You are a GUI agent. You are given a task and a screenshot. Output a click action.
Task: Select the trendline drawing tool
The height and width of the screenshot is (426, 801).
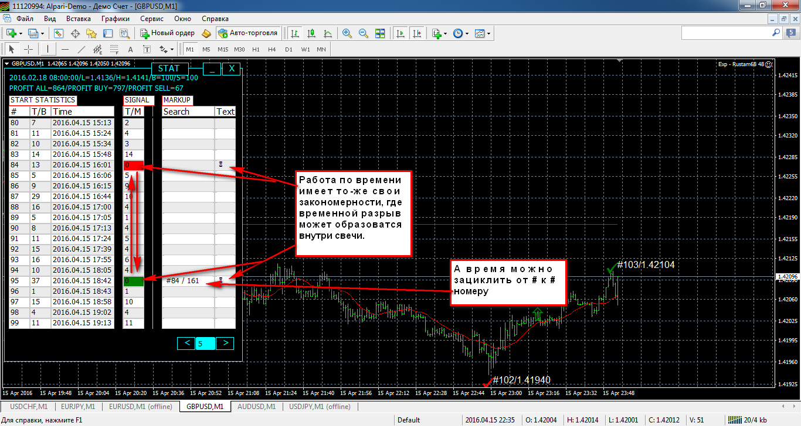pyautogui.click(x=82, y=49)
